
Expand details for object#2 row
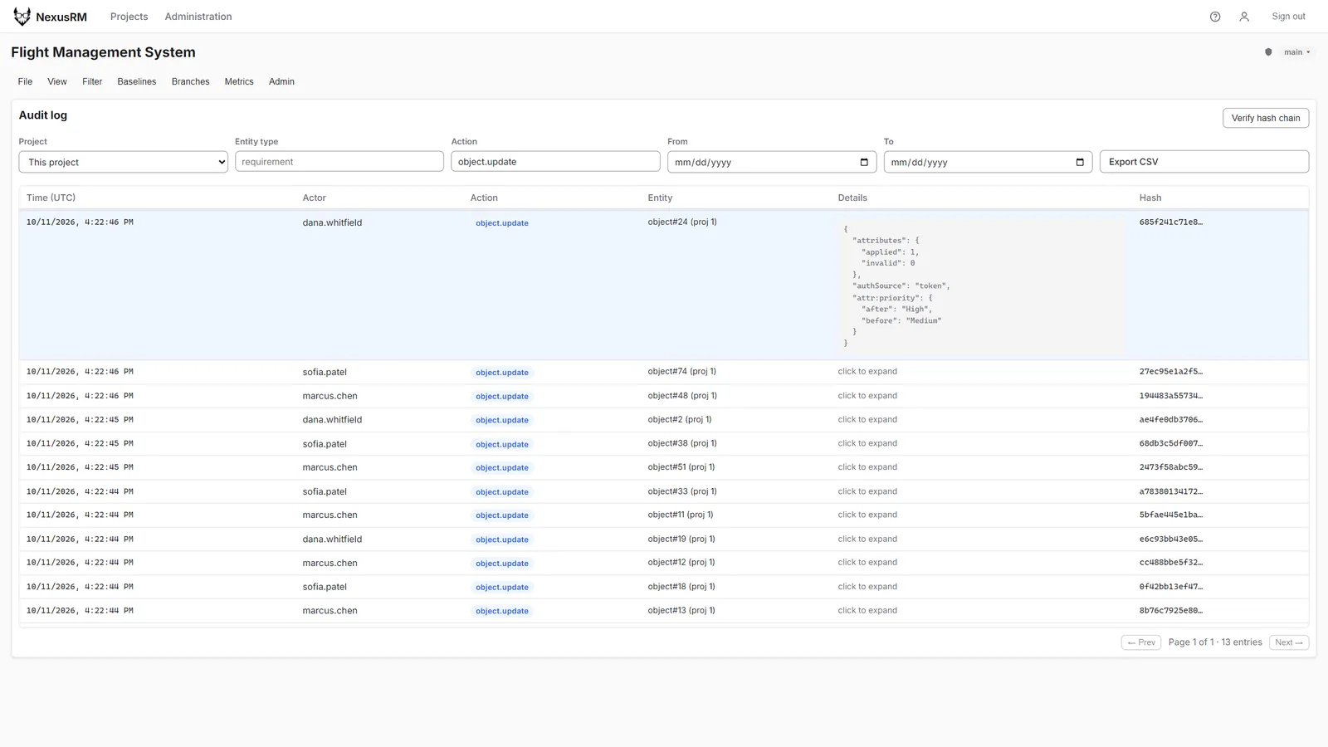point(867,420)
